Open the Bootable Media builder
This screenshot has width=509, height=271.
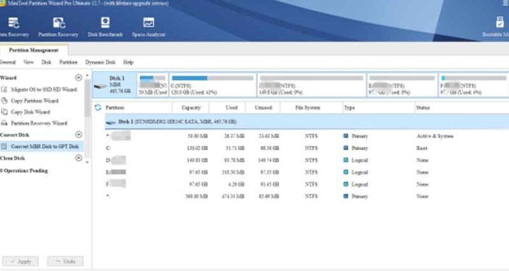[x=497, y=27]
